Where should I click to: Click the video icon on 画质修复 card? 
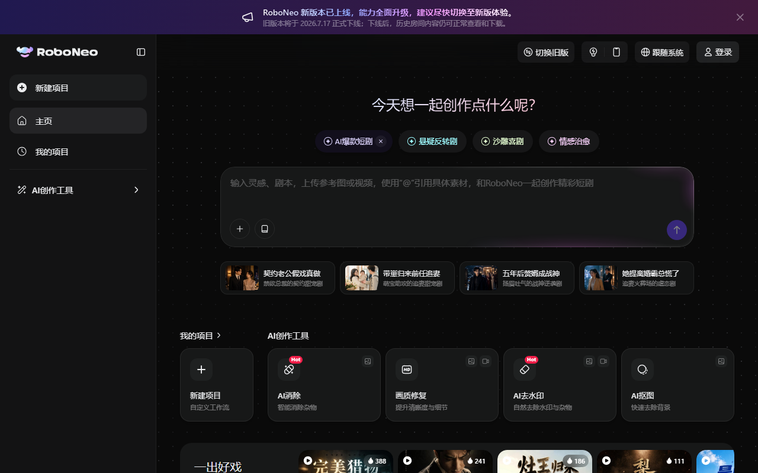[486, 361]
